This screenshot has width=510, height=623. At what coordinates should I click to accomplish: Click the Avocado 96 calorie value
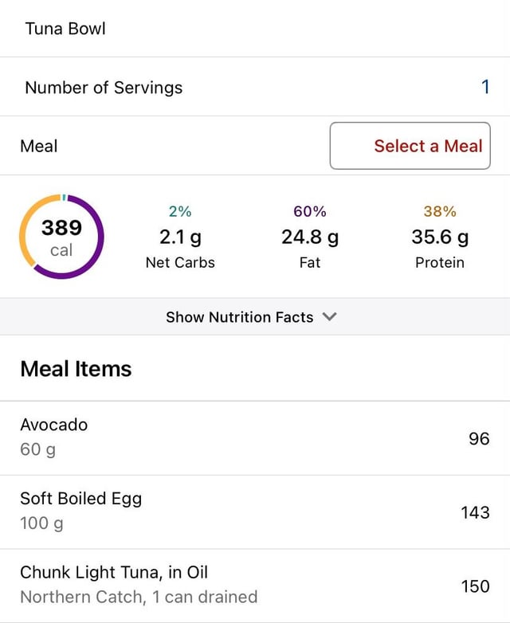[479, 438]
